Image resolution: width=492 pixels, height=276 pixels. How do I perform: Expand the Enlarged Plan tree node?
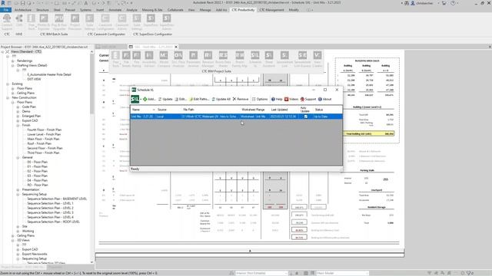pos(18,116)
